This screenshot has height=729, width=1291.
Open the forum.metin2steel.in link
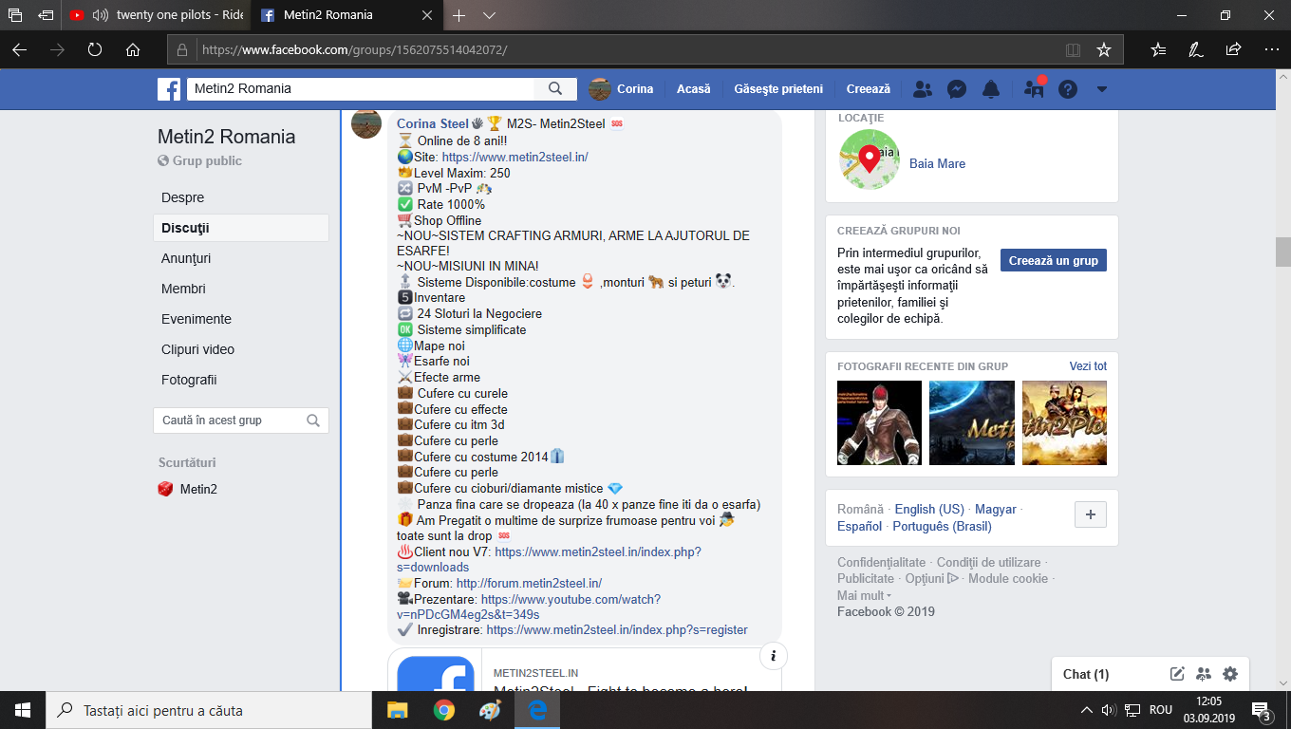click(529, 583)
